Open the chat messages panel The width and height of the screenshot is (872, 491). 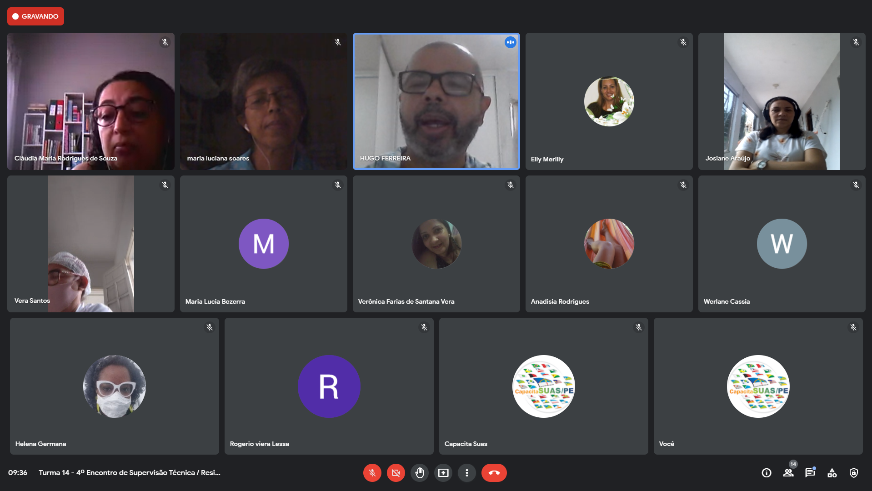810,473
